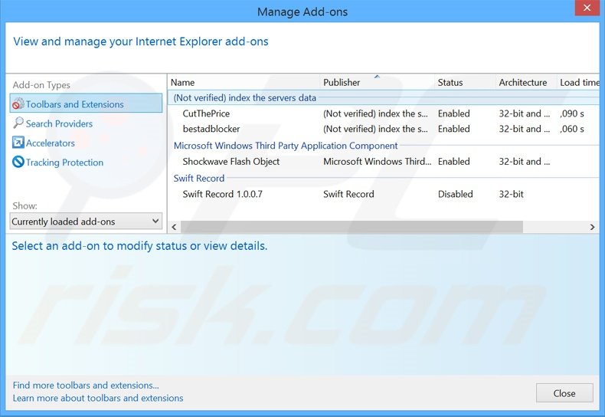Select Accelerators add-on type
Screen dimensions: 605x417
pos(51,143)
